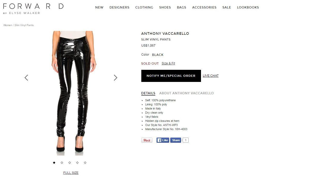Viewport: 310px width, 186px height.
Task: Open the Clothing menu
Action: (x=144, y=7)
